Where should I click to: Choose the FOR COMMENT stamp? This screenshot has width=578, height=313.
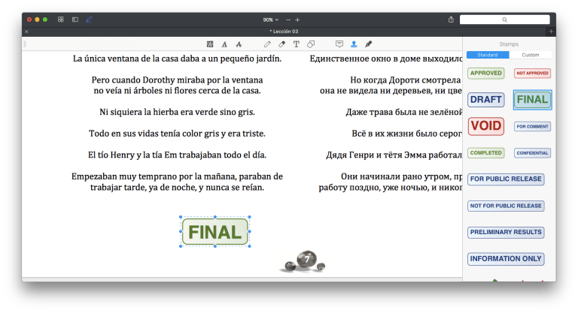click(x=532, y=127)
